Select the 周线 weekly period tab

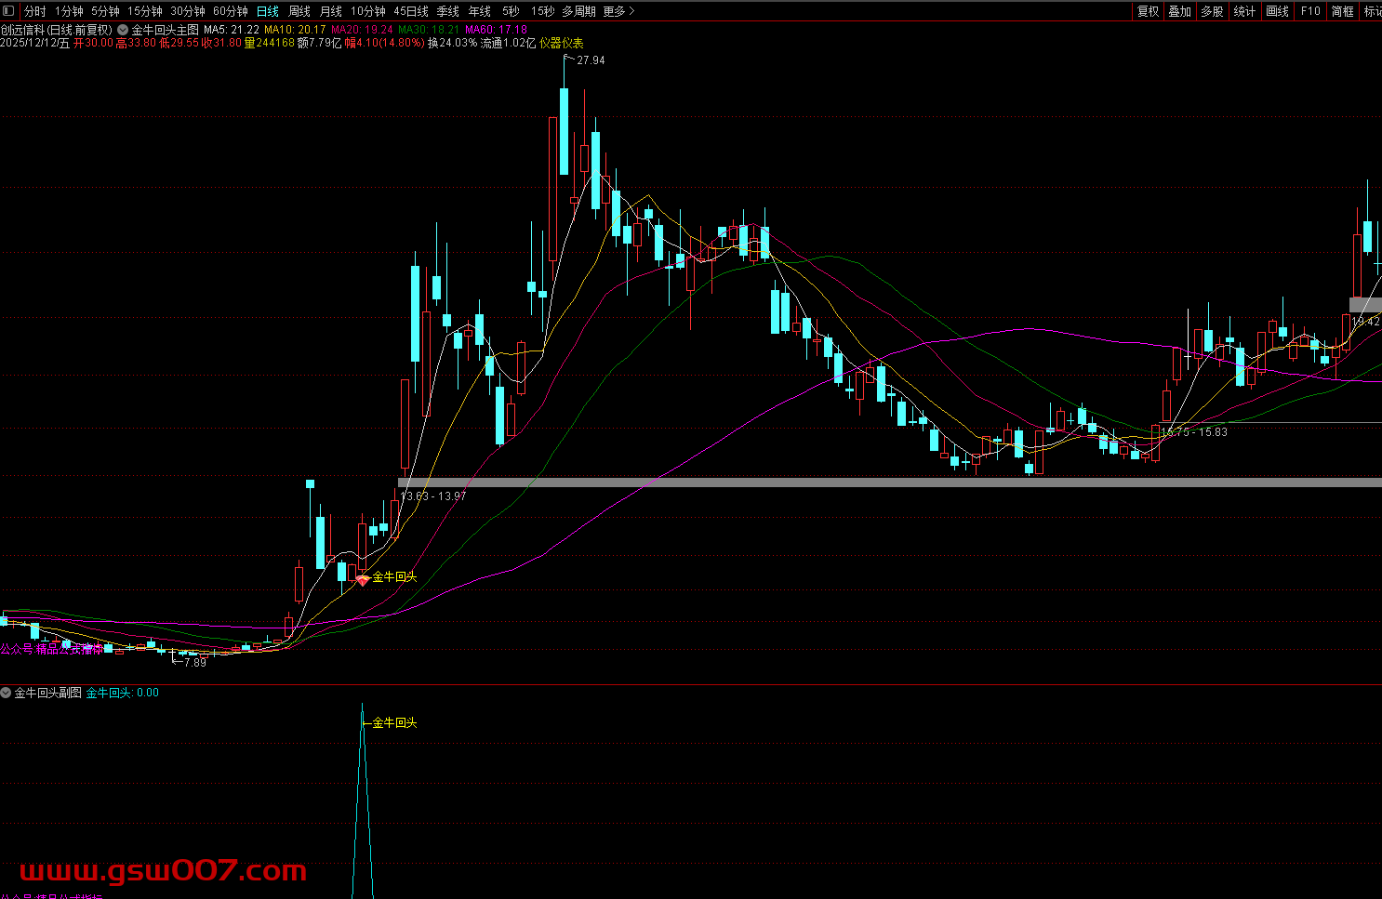[x=299, y=11]
